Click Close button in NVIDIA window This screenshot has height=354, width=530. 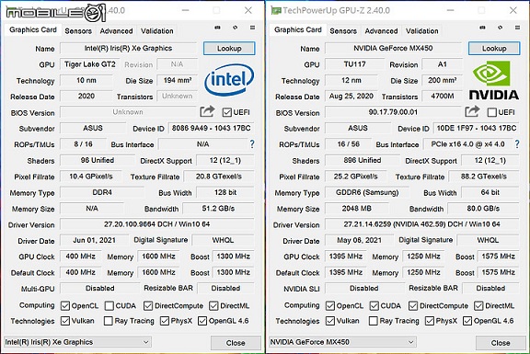[501, 343]
